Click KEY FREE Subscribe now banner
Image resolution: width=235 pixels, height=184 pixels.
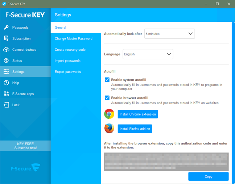[x=25, y=146]
